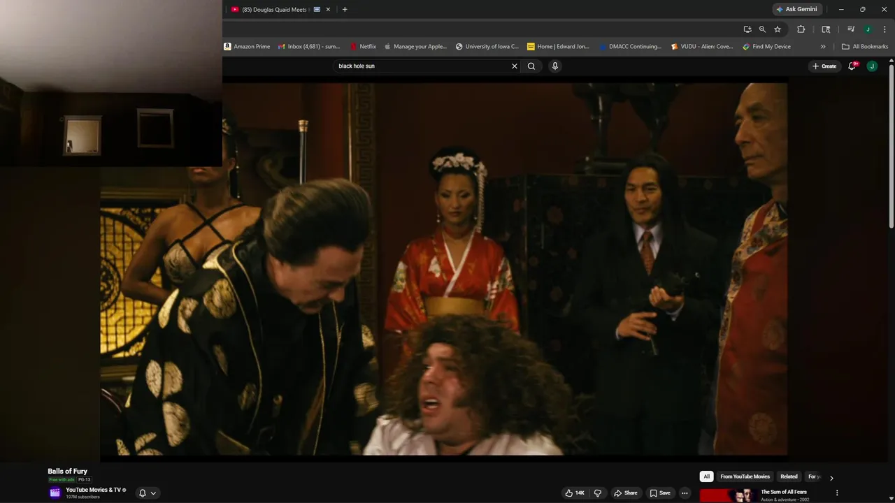Open YouTube notifications bell
895x503 pixels.
tap(852, 66)
